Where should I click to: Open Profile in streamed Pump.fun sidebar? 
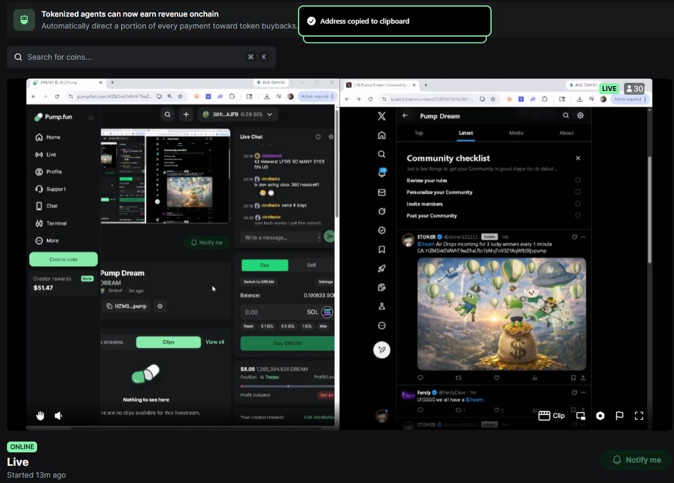tap(48, 172)
